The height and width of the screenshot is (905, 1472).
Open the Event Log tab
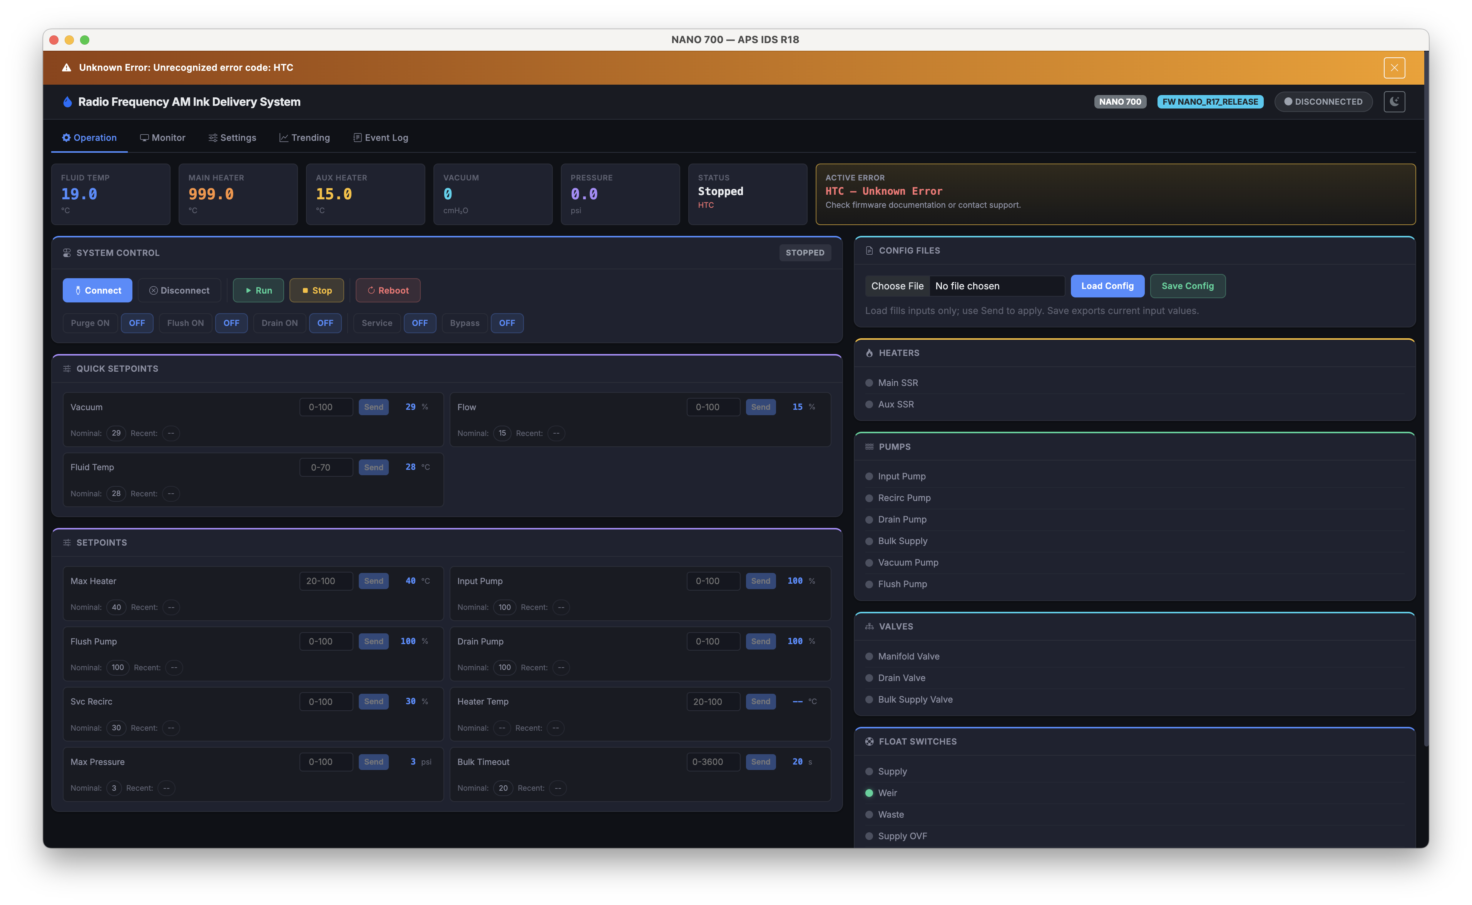coord(381,137)
